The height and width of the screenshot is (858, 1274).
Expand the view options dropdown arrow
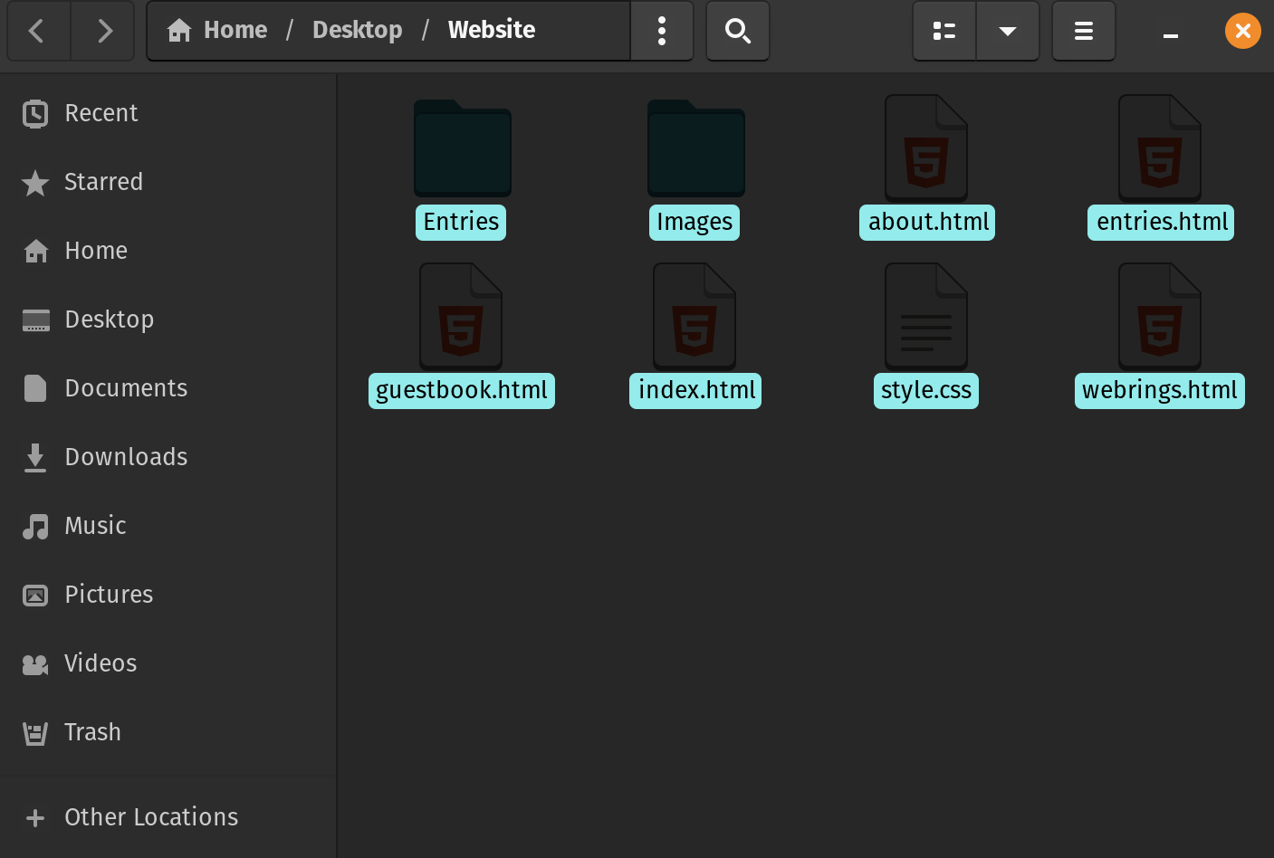coord(1007,32)
